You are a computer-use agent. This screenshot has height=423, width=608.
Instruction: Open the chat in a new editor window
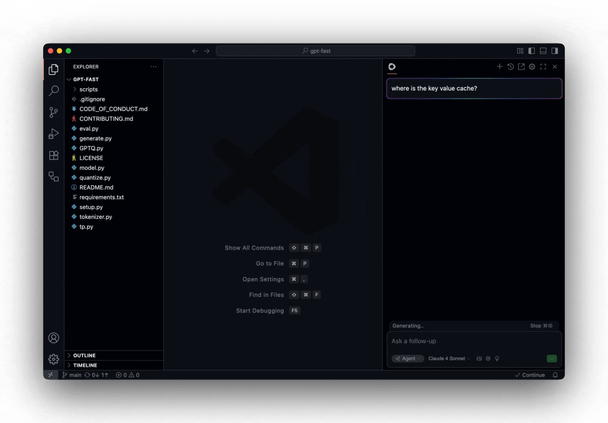pyautogui.click(x=521, y=67)
